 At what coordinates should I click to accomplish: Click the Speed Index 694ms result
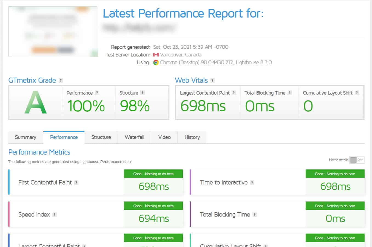[154, 218]
